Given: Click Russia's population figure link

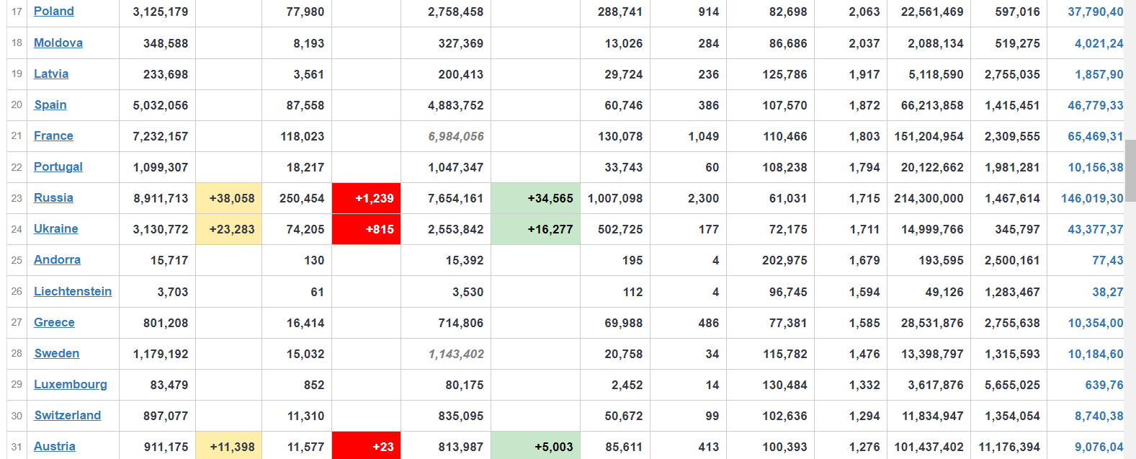Looking at the screenshot, I should [1091, 198].
